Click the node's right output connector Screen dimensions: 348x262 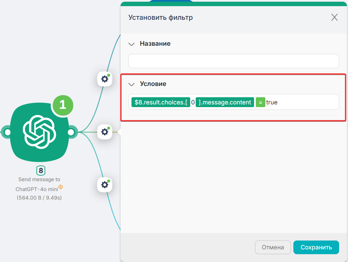click(72, 132)
